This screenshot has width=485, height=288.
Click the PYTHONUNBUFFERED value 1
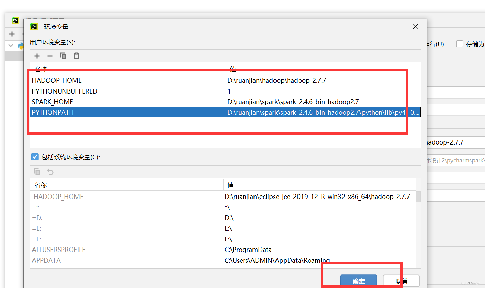point(229,91)
